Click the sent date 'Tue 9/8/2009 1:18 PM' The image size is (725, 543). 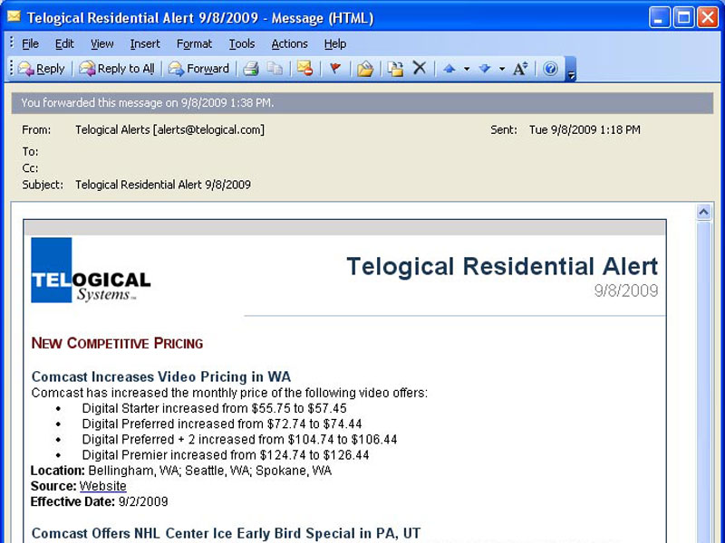click(585, 129)
